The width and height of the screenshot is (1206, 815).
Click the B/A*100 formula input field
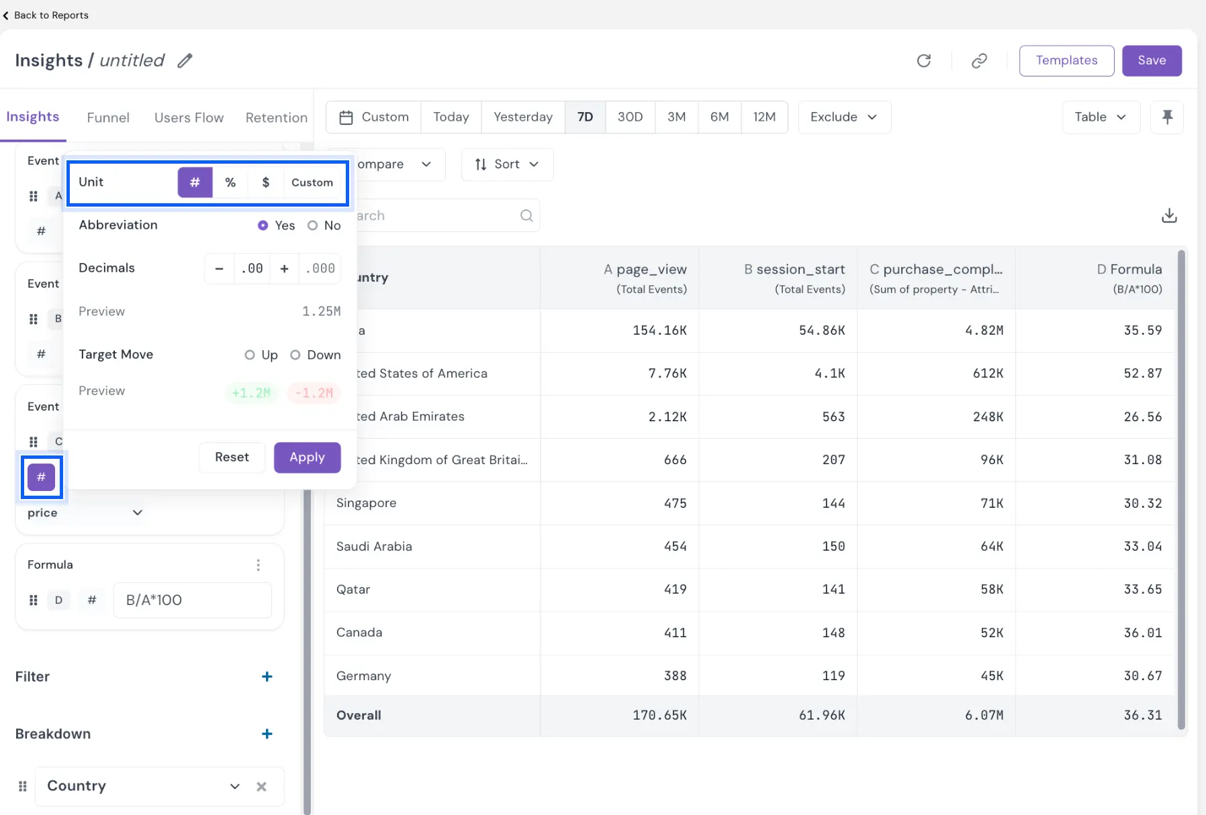click(x=193, y=600)
